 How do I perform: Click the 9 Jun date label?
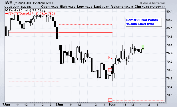pos(112,104)
